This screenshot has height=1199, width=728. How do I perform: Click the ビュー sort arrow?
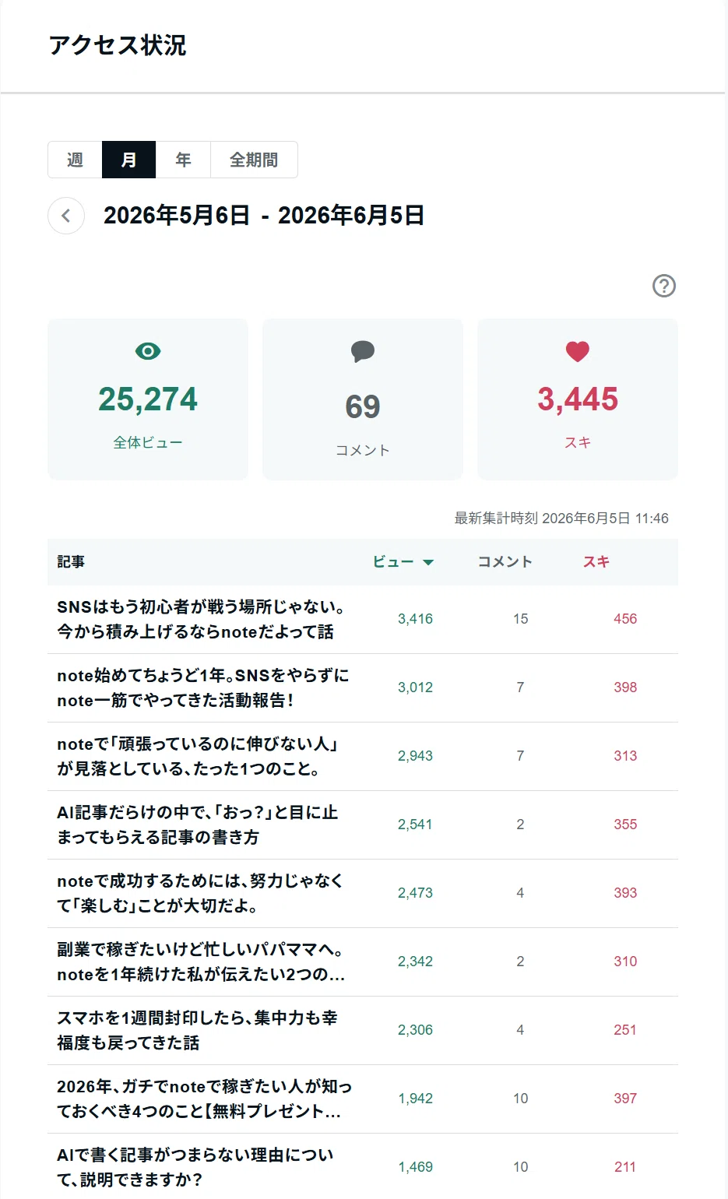click(428, 562)
